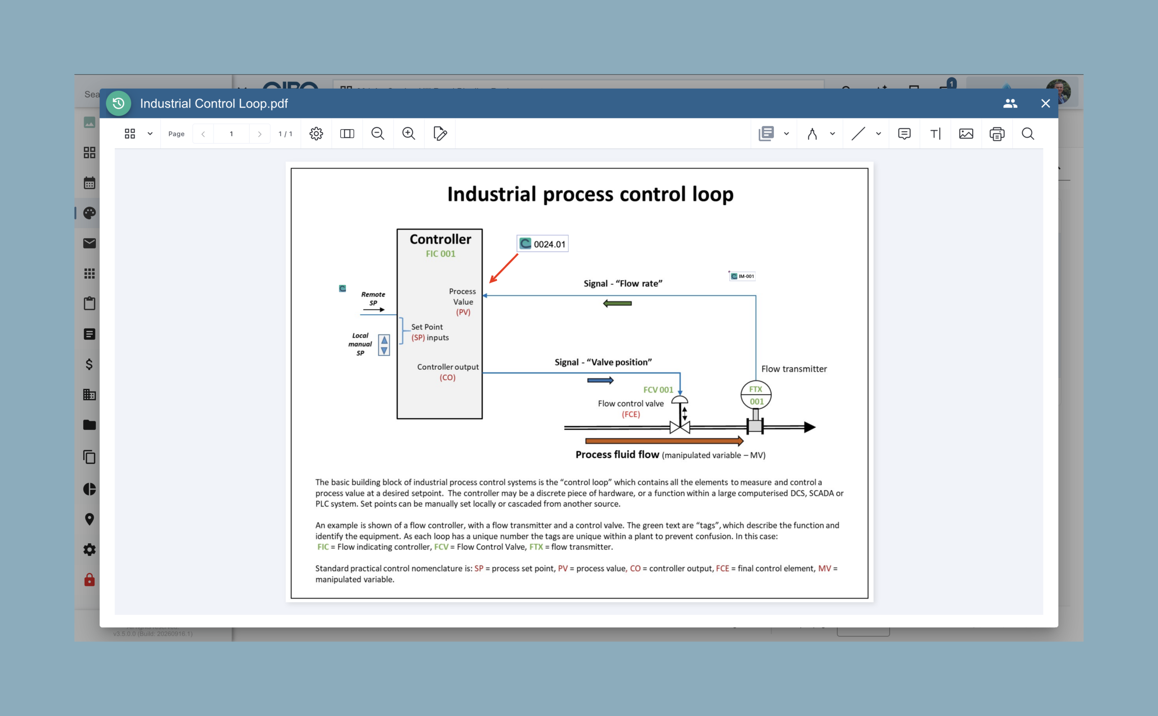Go to previous page
The width and height of the screenshot is (1158, 716).
click(x=203, y=134)
